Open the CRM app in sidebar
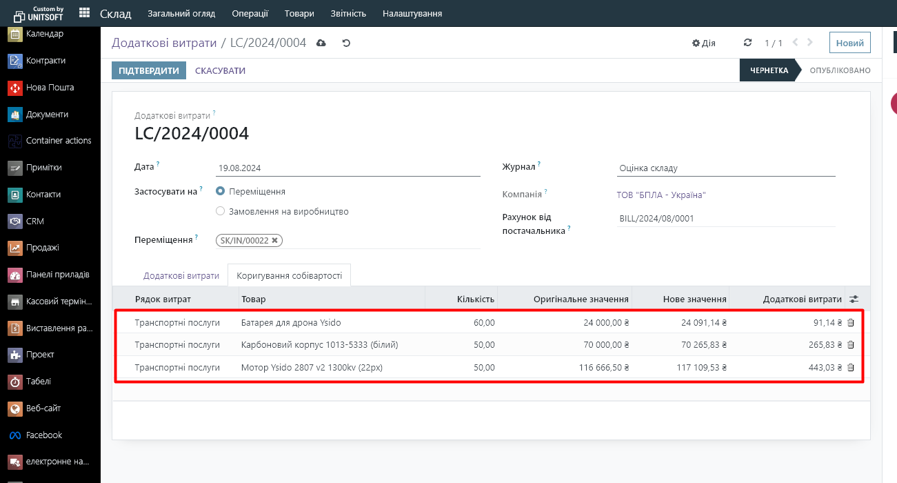Screen dimensions: 897x483 pyautogui.click(x=34, y=221)
